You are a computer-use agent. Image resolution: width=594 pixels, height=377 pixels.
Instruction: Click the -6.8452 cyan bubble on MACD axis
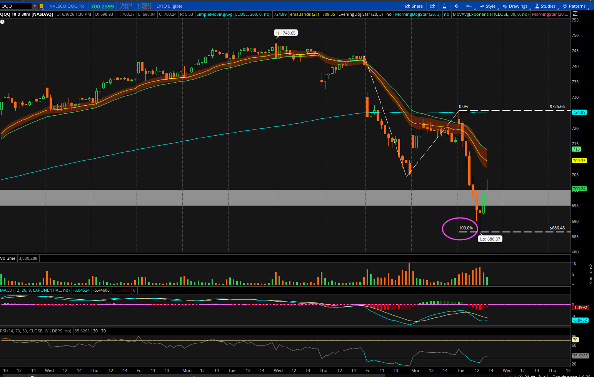click(580, 320)
